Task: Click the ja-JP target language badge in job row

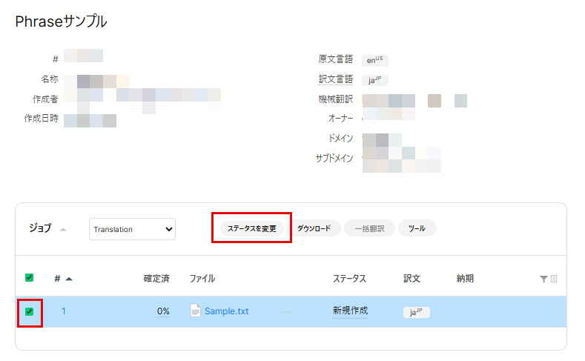Action: pyautogui.click(x=416, y=312)
